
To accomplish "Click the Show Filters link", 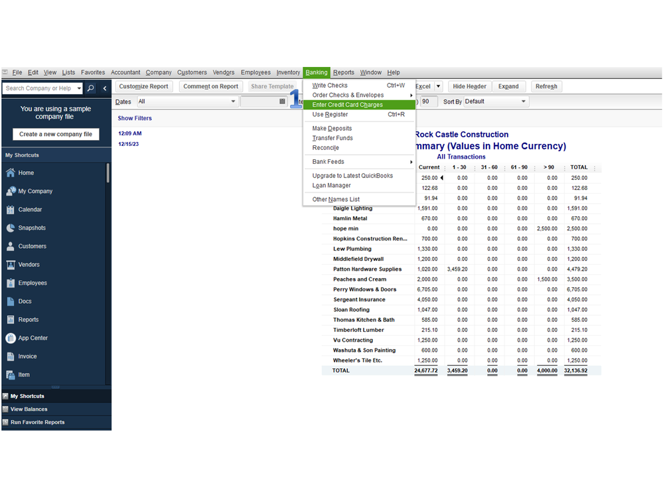I will point(135,118).
